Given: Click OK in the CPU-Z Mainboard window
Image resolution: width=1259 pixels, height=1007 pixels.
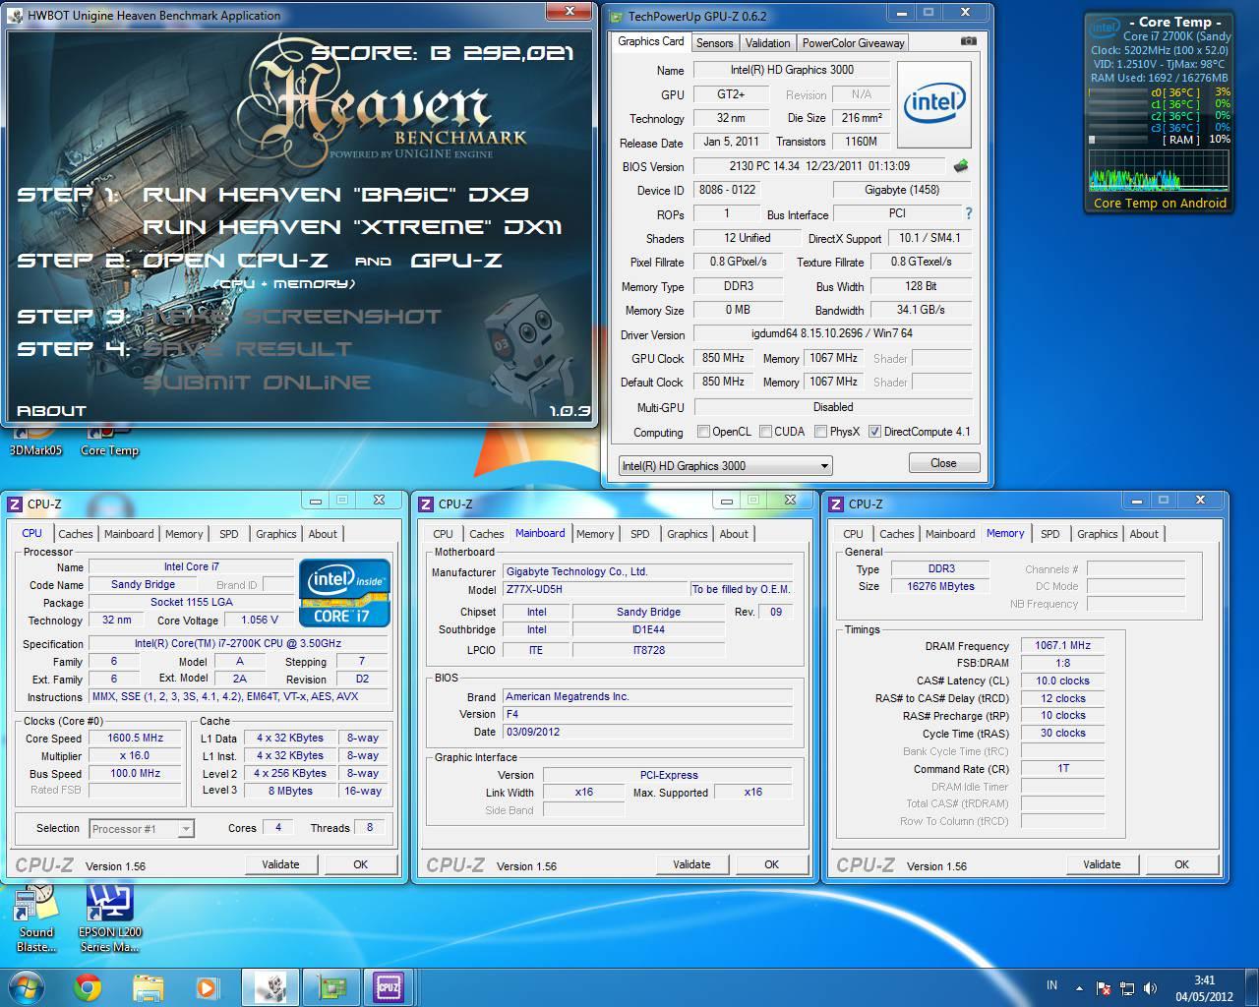Looking at the screenshot, I should coord(771,864).
